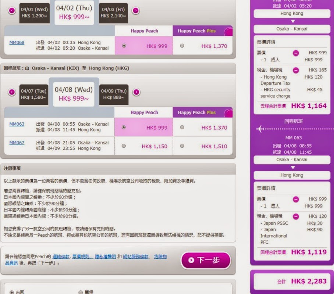Open the 運輸條款 terms link
The image size is (334, 294).
tap(61, 257)
